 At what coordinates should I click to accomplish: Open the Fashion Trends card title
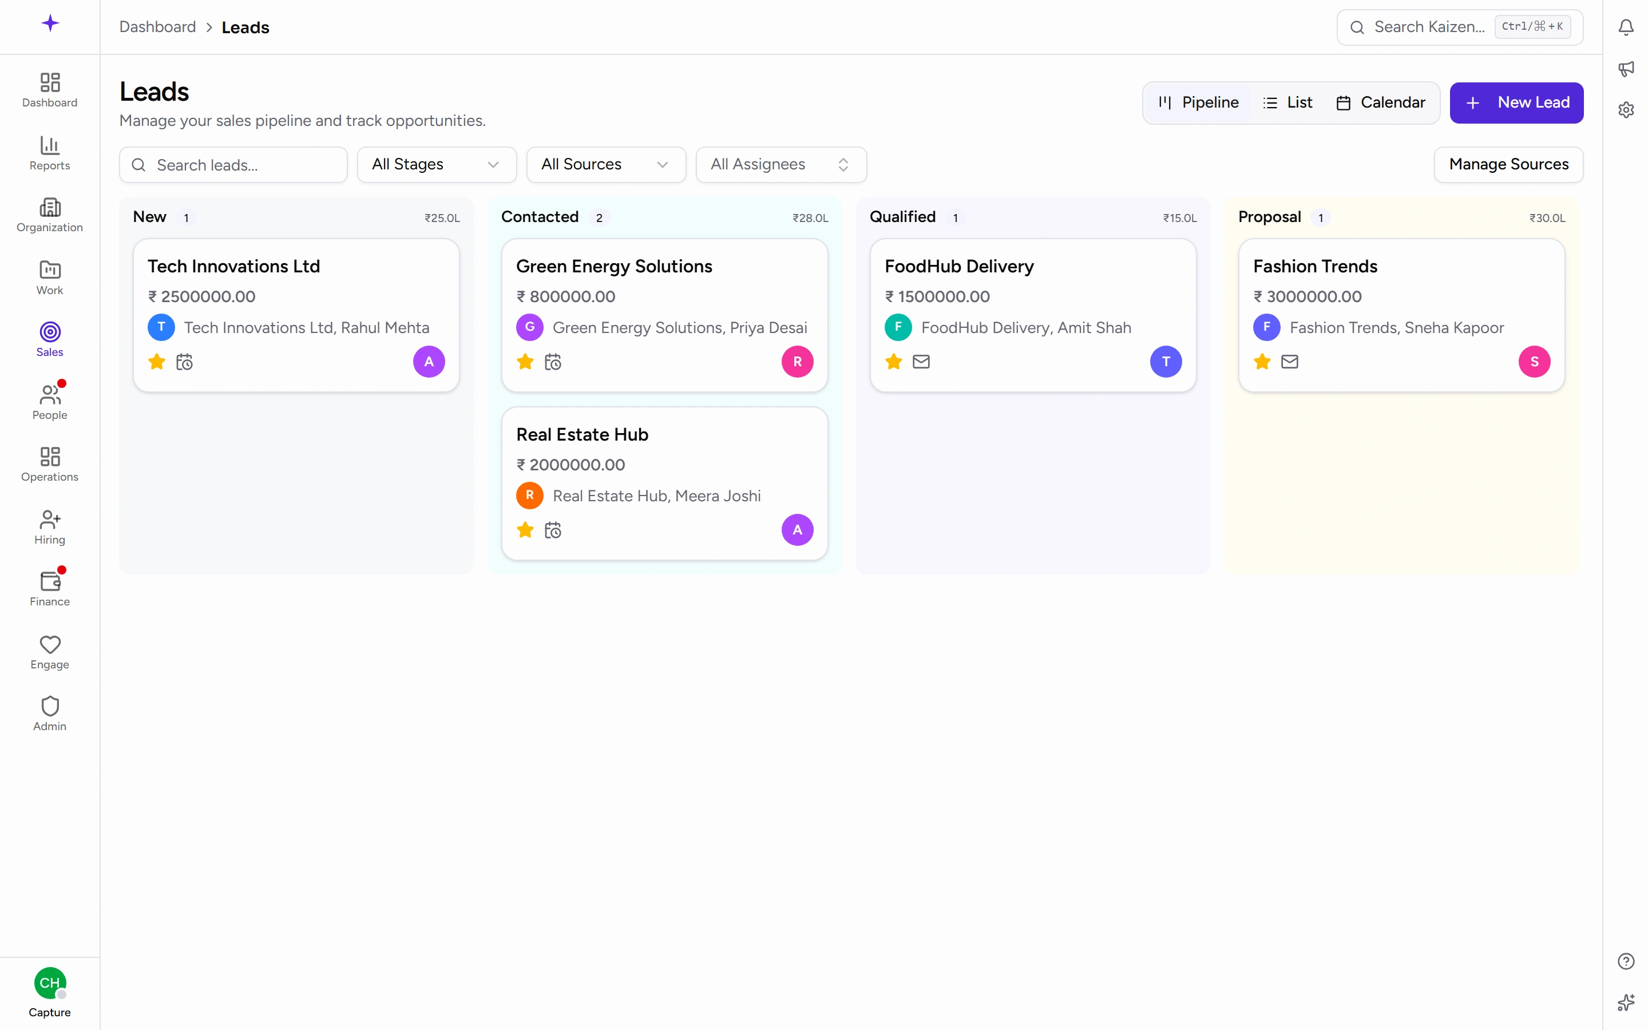tap(1315, 266)
